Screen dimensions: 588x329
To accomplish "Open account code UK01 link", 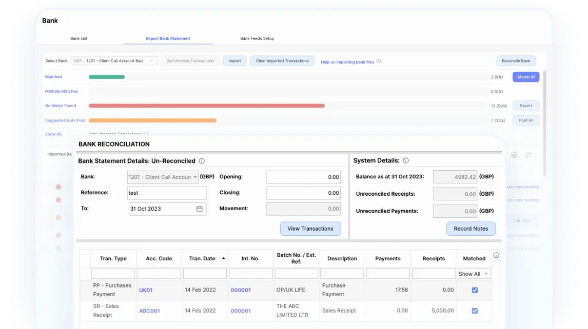I will click(146, 290).
